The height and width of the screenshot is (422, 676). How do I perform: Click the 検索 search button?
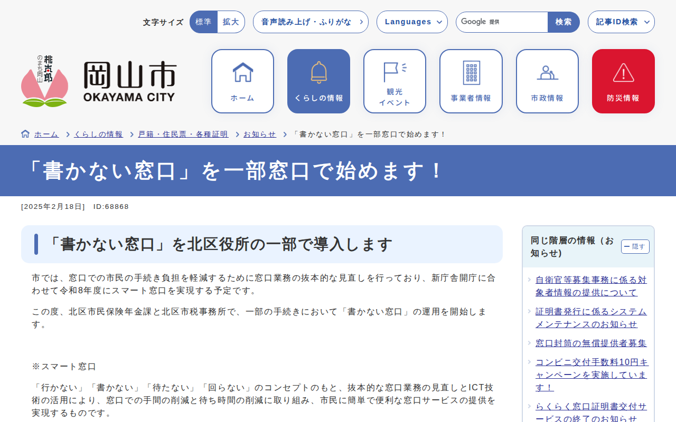tap(564, 22)
